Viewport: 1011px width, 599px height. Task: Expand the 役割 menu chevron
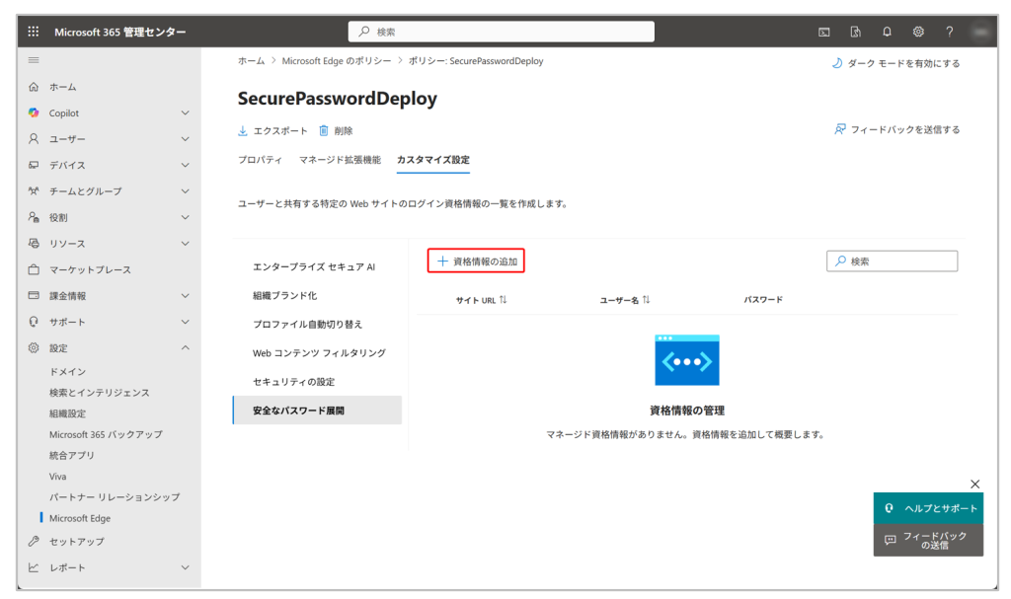[185, 217]
